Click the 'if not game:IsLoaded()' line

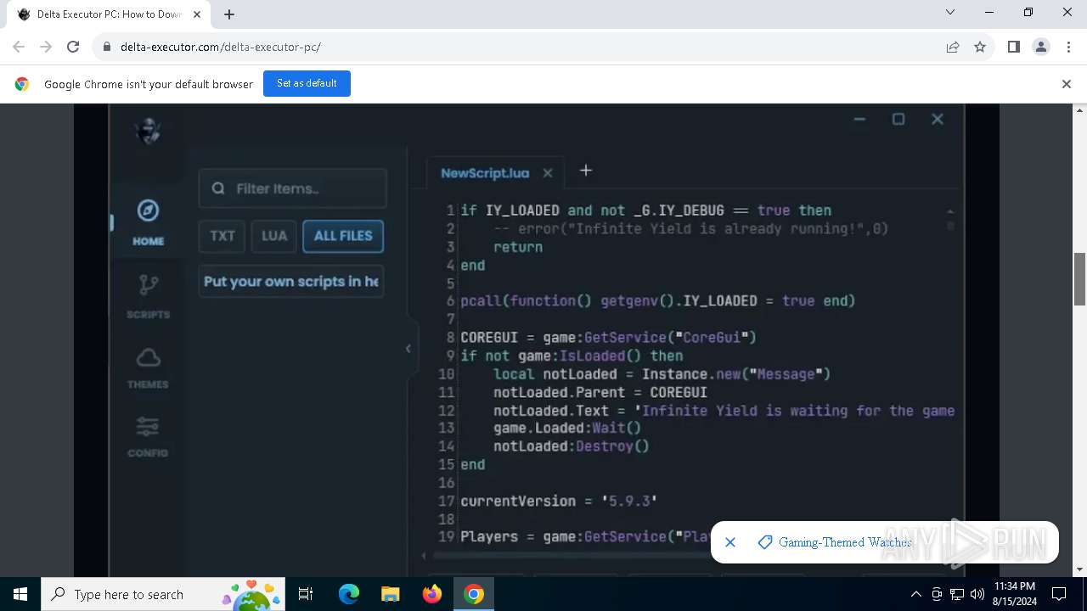(x=572, y=356)
